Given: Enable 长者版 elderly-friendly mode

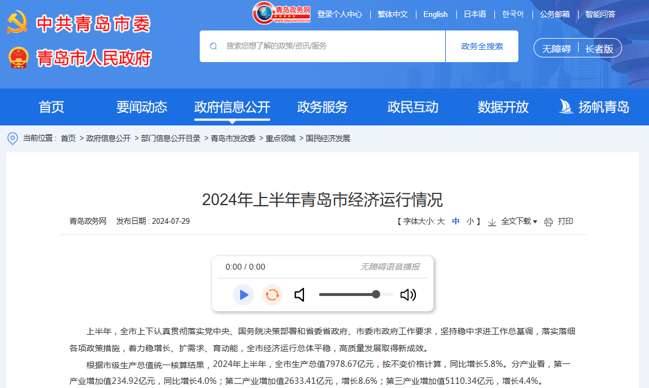Looking at the screenshot, I should [x=599, y=49].
